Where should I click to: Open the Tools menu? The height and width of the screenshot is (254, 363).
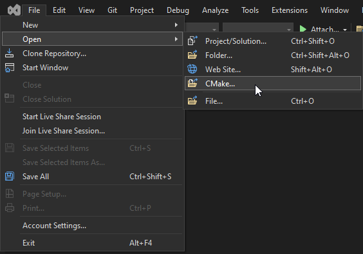click(250, 10)
